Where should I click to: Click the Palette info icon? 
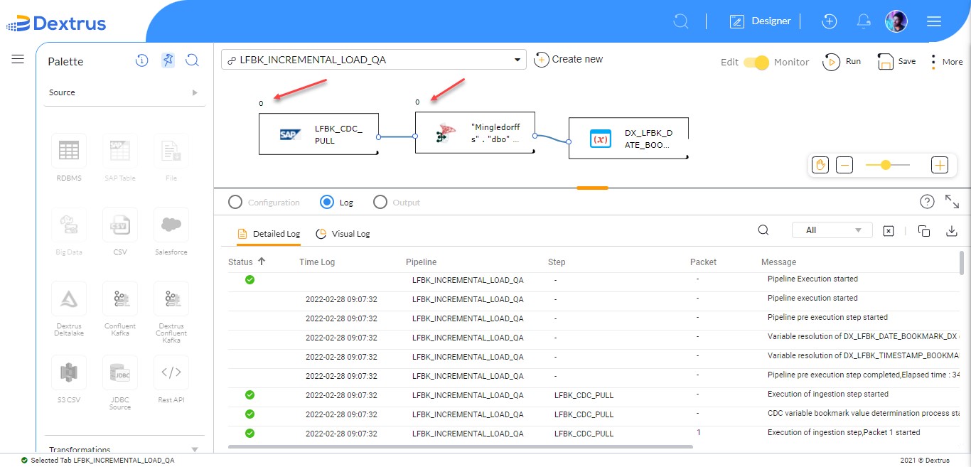(x=141, y=60)
